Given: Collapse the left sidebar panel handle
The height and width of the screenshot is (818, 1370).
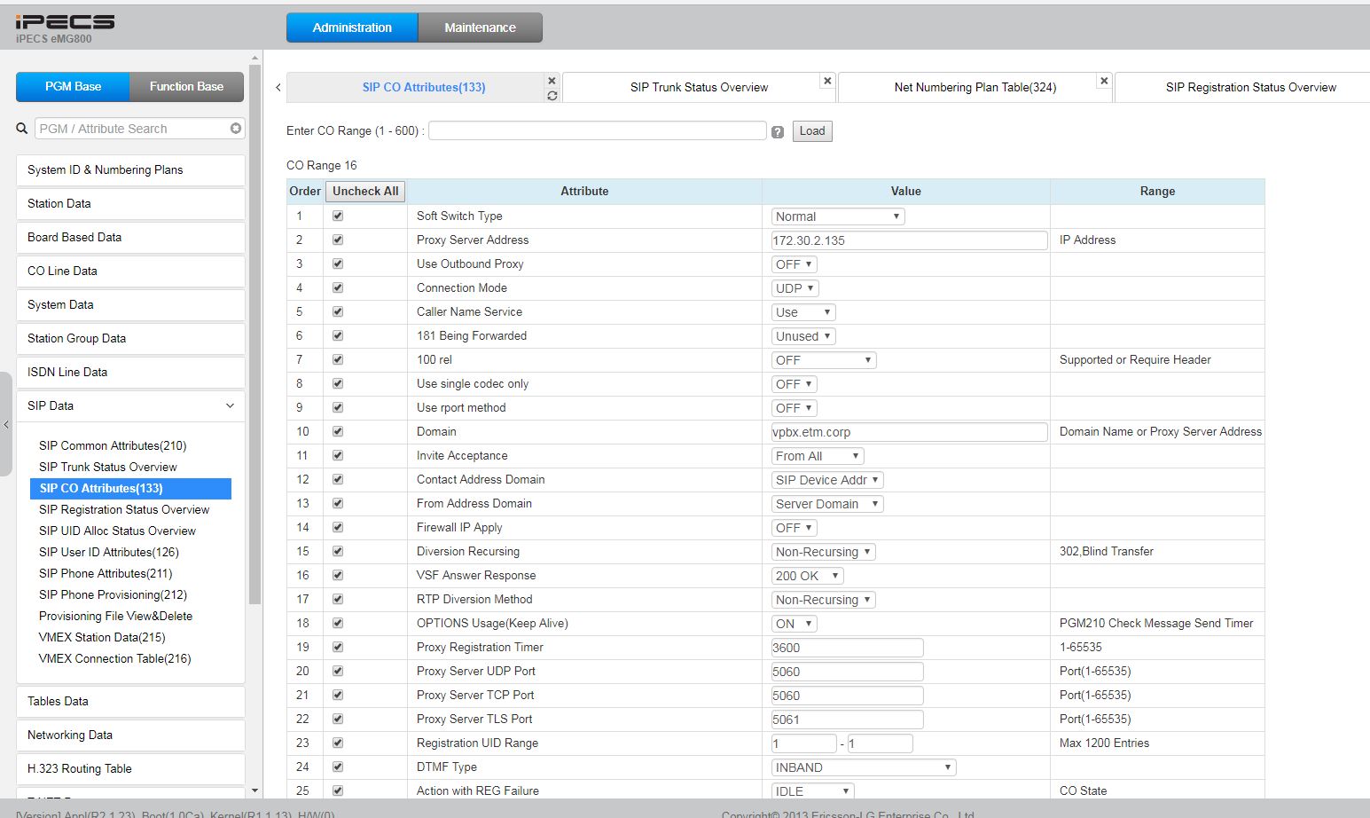Looking at the screenshot, I should 6,425.
